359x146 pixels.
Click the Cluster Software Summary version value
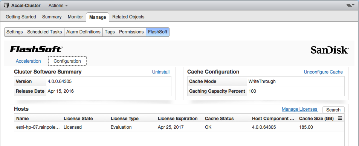(60, 81)
